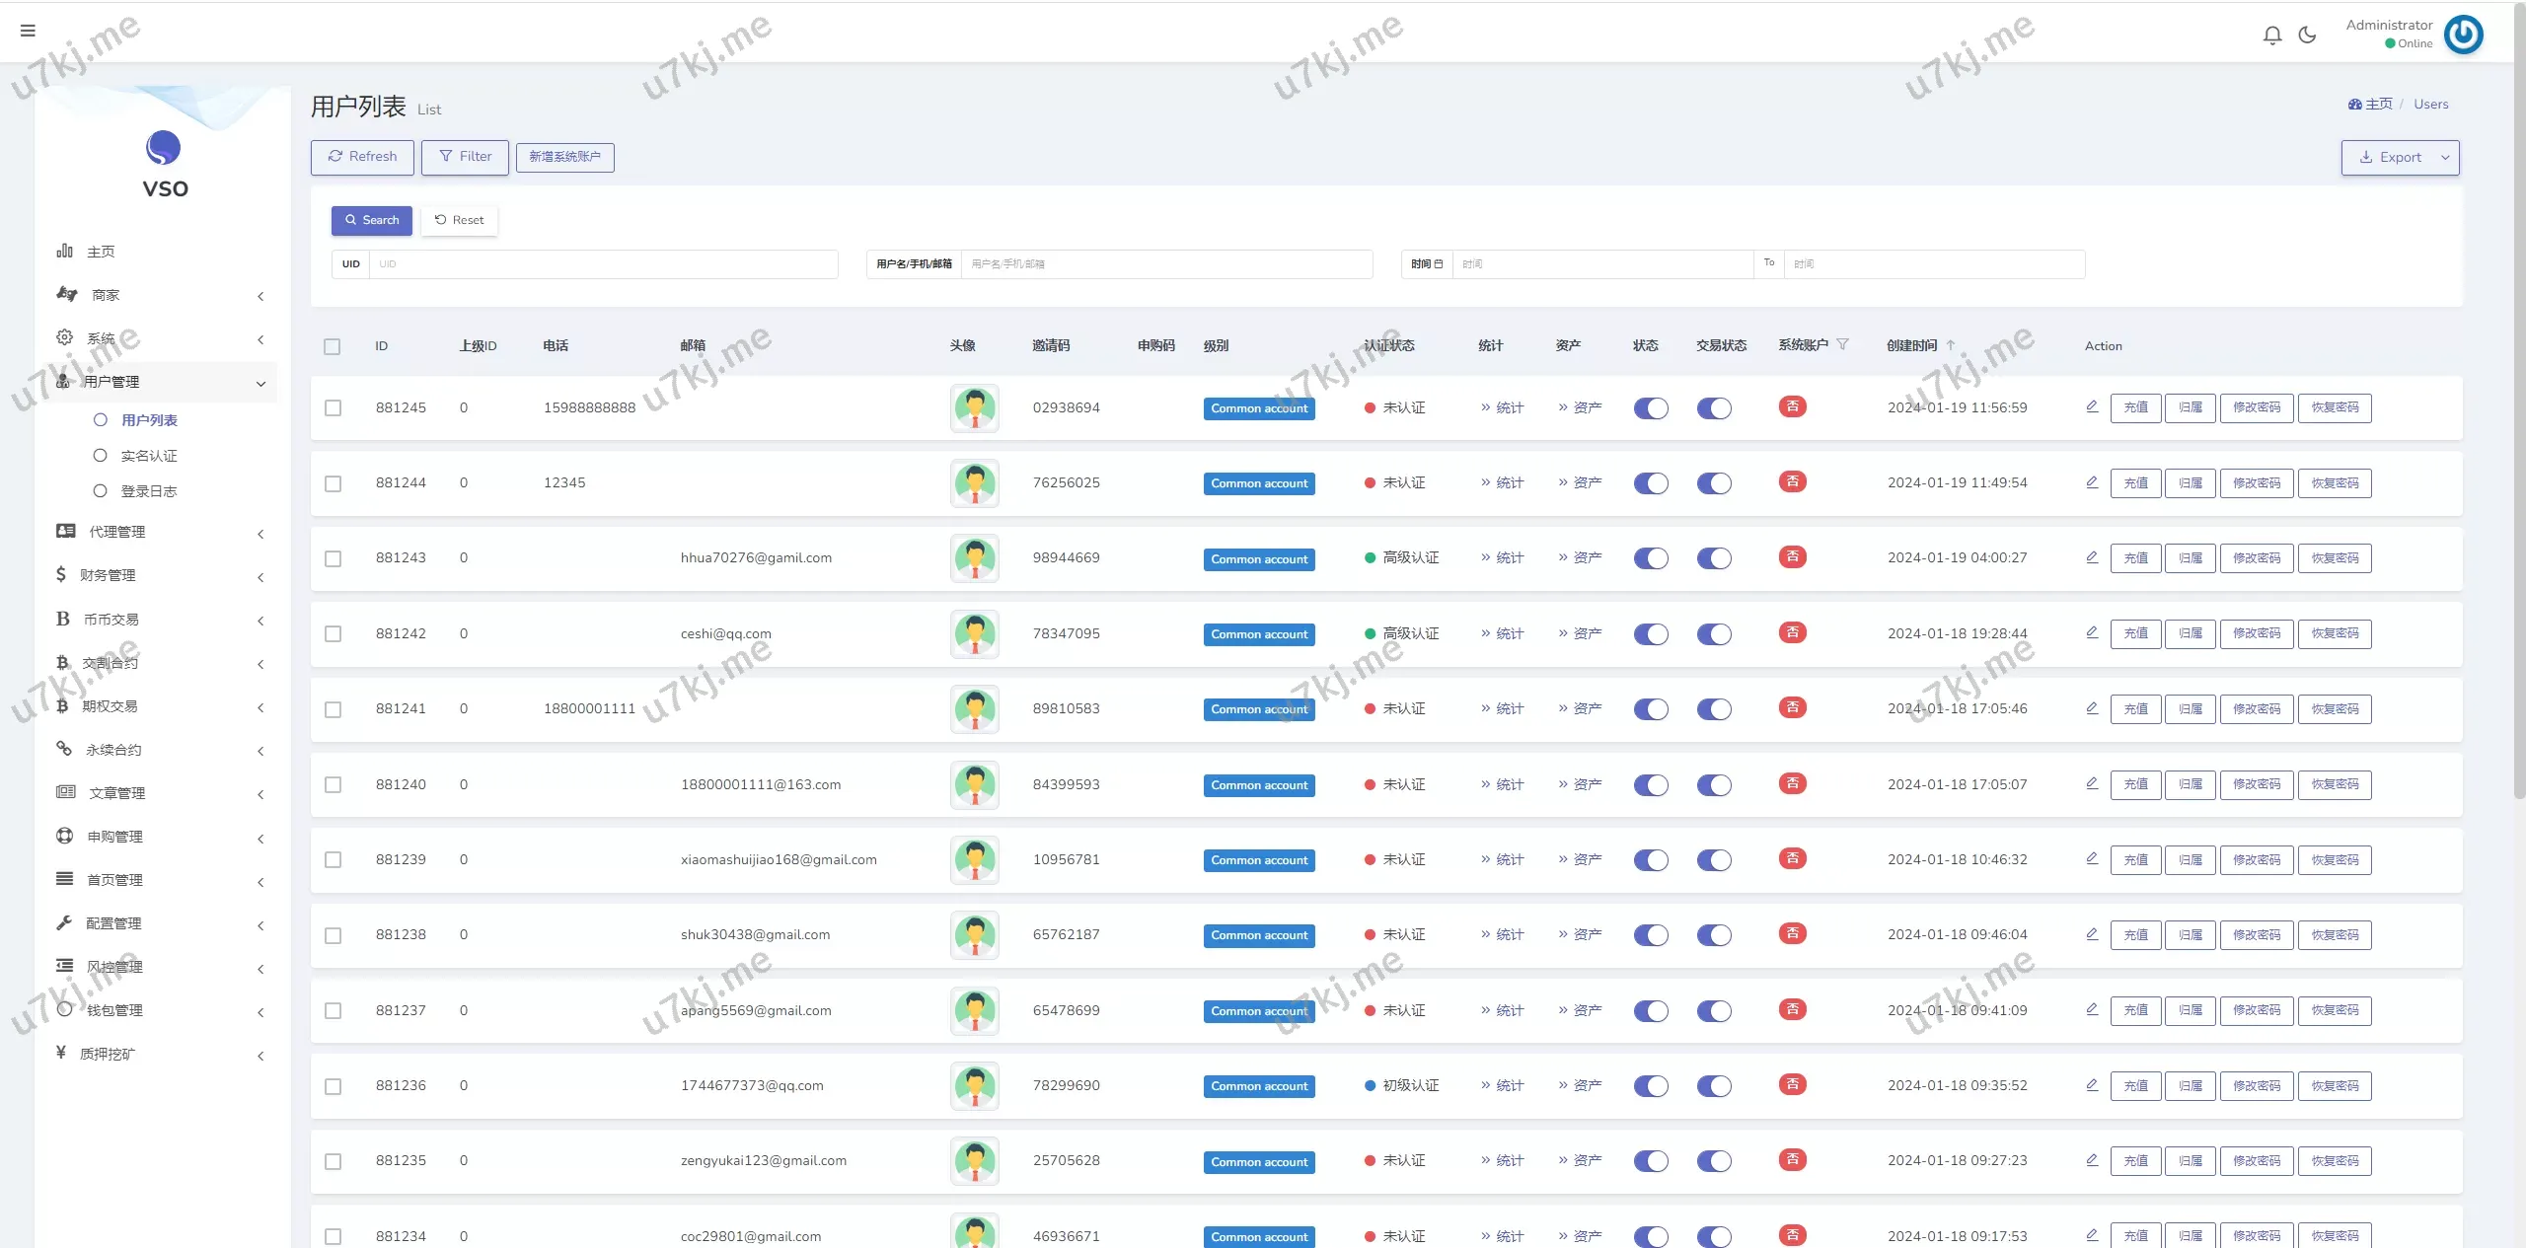Click the blue Search button
The width and height of the screenshot is (2526, 1248).
372,220
